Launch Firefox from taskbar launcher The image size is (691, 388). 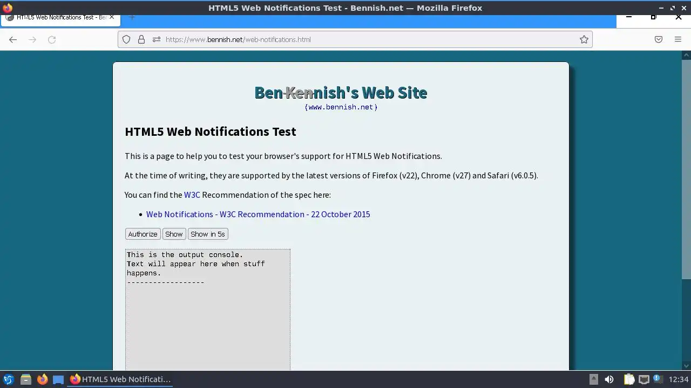[42, 379]
